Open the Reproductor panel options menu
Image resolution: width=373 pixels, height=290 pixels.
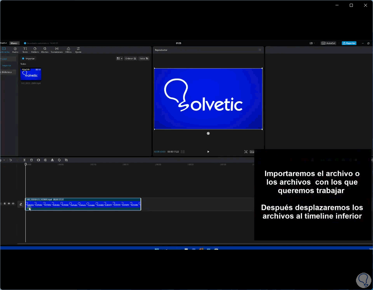pos(260,50)
